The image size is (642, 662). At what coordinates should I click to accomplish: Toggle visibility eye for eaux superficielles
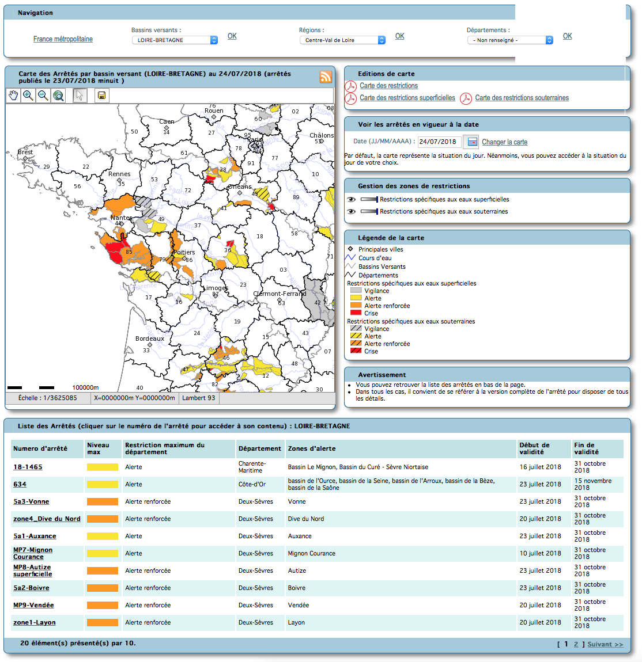click(x=351, y=199)
